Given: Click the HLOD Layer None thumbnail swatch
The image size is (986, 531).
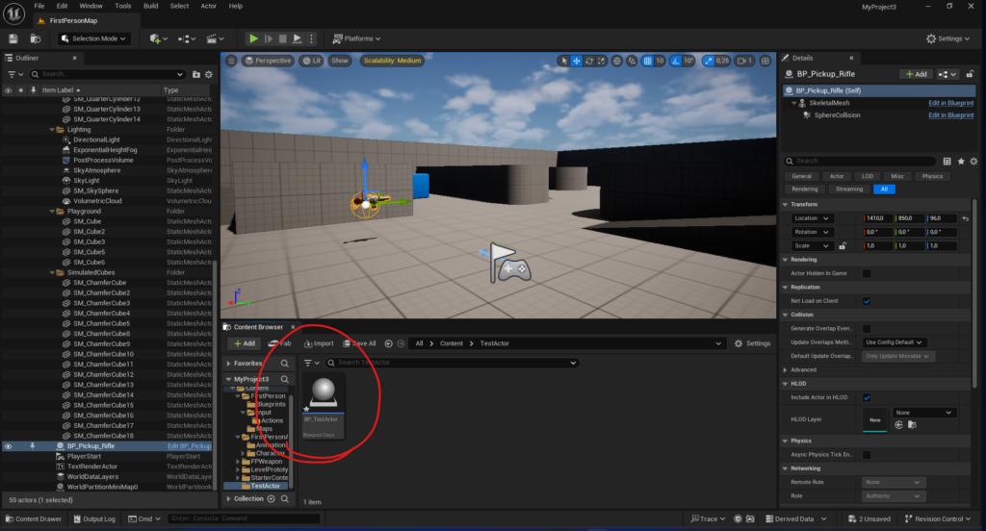Looking at the screenshot, I should click(x=874, y=420).
